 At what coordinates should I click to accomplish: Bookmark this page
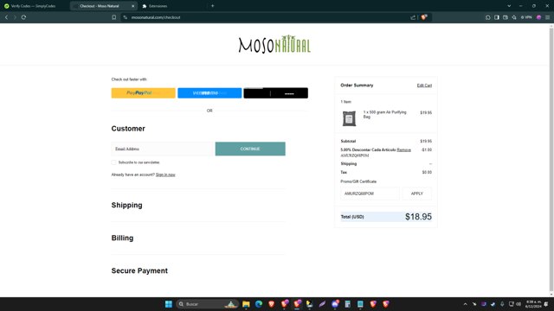[x=113, y=17]
